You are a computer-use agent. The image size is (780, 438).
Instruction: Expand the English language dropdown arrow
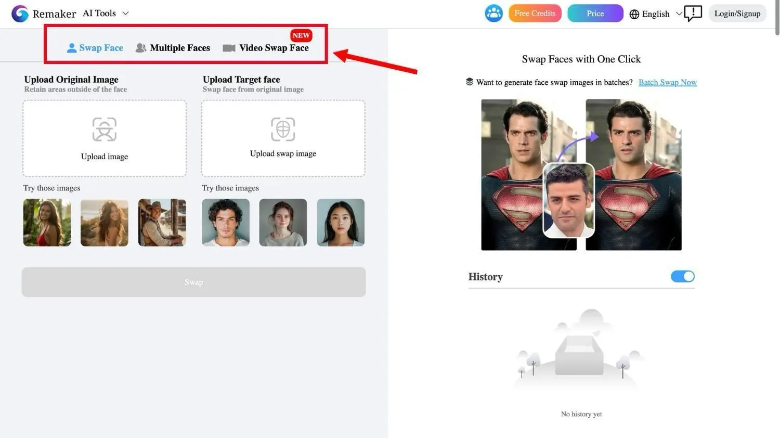(x=679, y=14)
